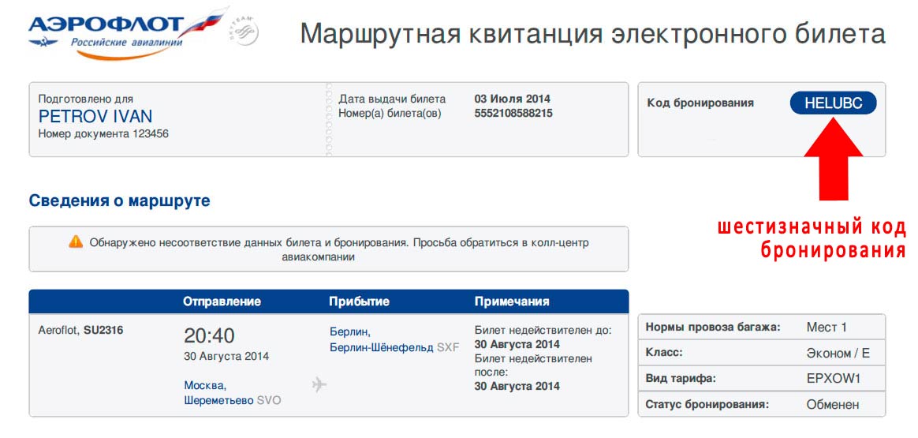Click the Прибытие column header
This screenshot has height=438, width=918.
(359, 301)
